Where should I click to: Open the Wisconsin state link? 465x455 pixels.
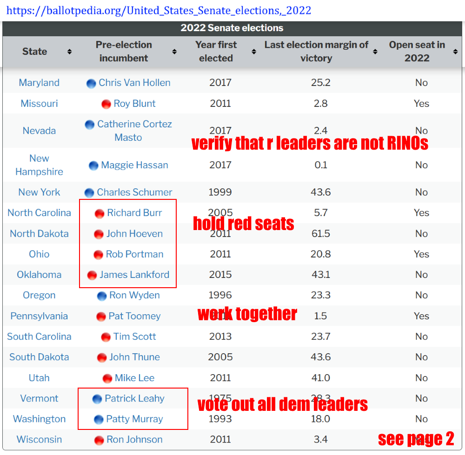[39, 439]
